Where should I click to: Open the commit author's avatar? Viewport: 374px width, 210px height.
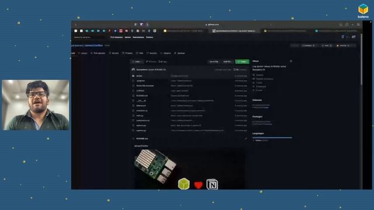tap(133, 69)
